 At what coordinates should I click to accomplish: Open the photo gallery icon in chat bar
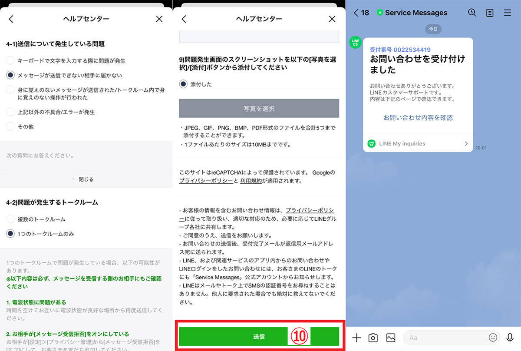coord(390,338)
